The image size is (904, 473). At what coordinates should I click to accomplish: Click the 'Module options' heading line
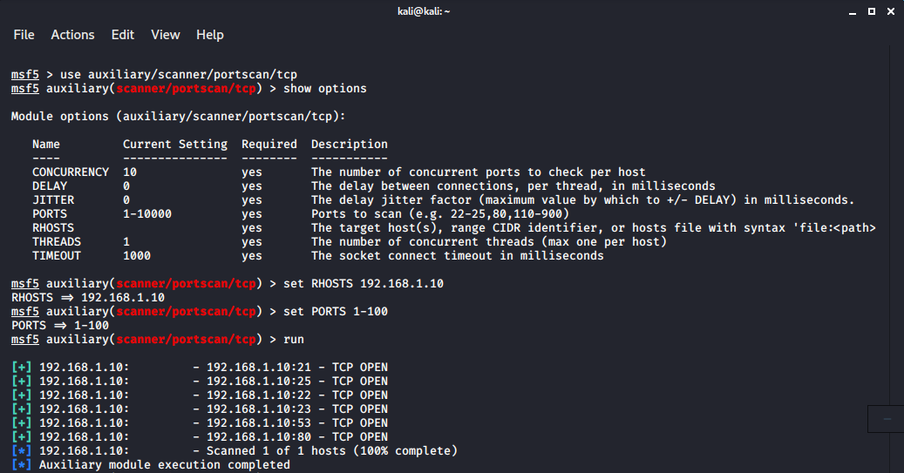click(x=178, y=116)
